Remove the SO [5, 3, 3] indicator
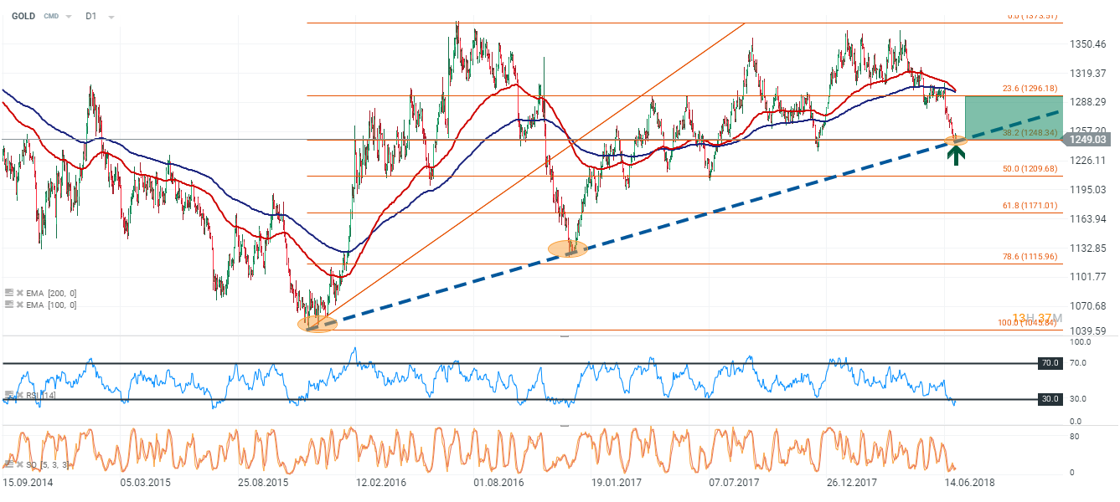The image size is (1120, 502). pos(18,464)
